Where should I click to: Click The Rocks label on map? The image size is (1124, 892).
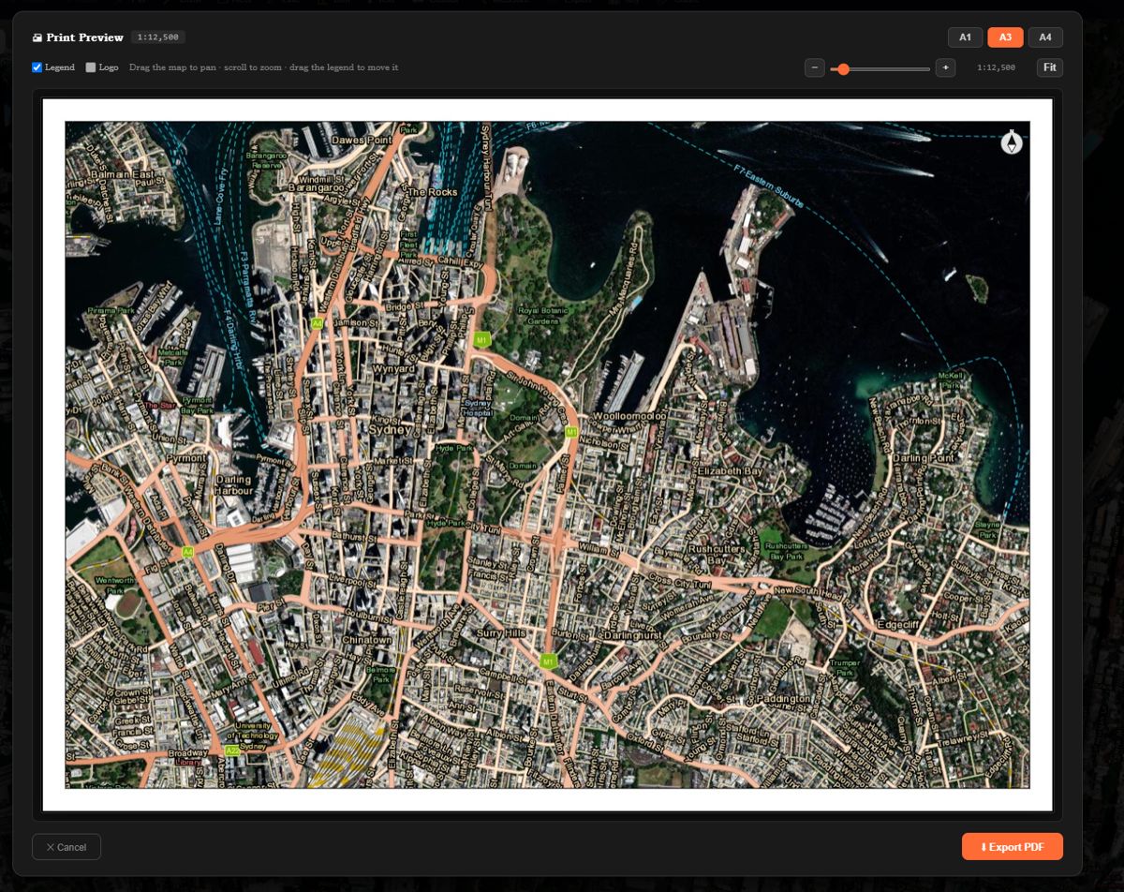[x=432, y=192]
